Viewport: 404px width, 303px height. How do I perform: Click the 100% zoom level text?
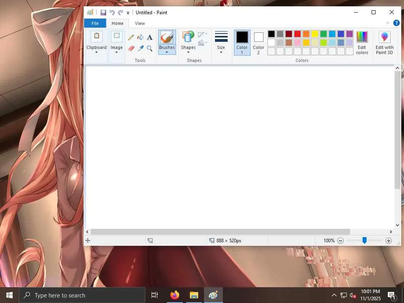(x=329, y=241)
